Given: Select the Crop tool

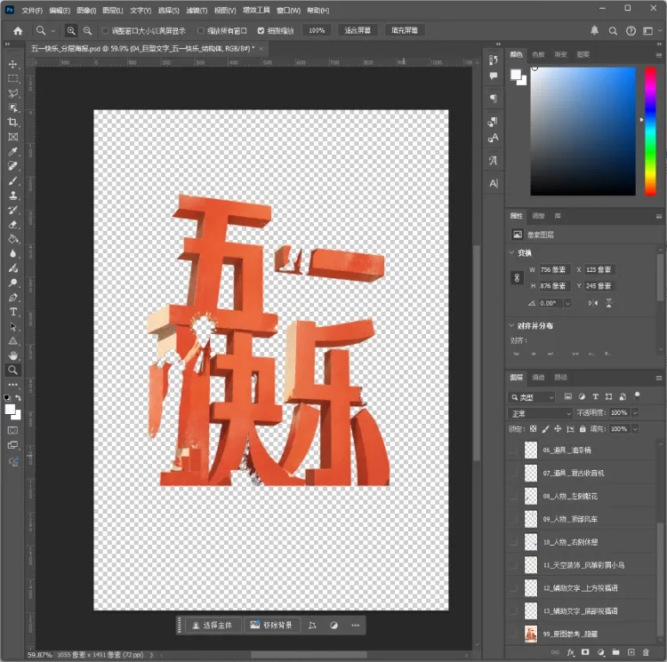Looking at the screenshot, I should (x=12, y=123).
